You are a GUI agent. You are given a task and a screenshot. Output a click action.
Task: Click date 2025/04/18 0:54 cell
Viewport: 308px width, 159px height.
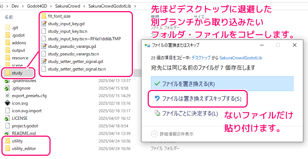113,126
